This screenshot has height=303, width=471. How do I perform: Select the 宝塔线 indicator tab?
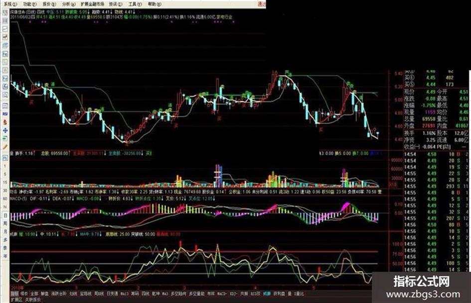[x=85, y=294]
